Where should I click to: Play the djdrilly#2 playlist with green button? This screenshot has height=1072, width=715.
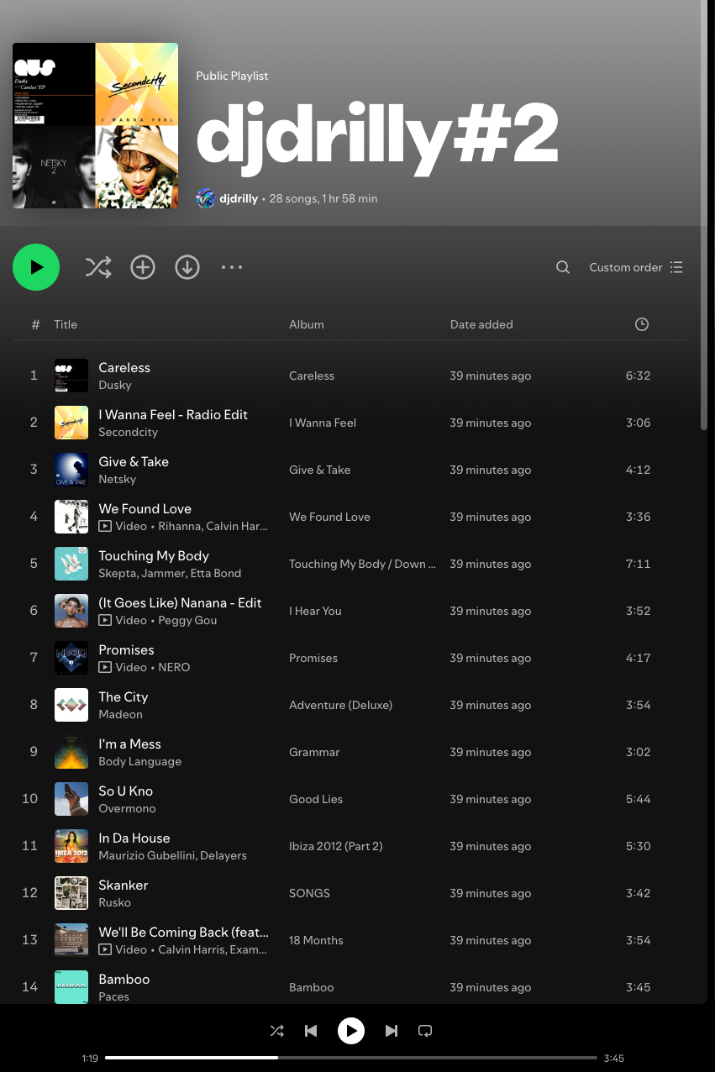point(36,267)
